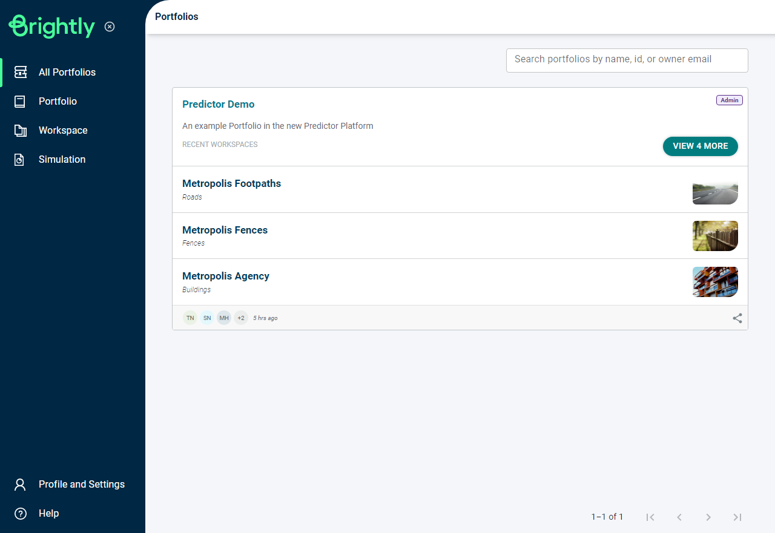
Task: Open the Metropolis Agency workspace
Action: tap(460, 282)
